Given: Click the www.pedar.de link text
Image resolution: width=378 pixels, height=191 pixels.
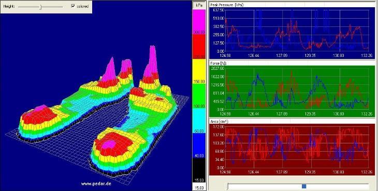Looking at the screenshot, I should coord(96,184).
